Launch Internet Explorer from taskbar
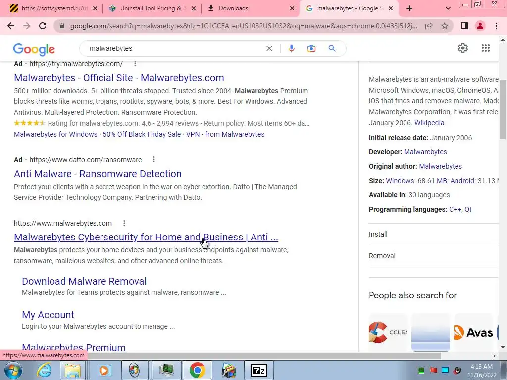This screenshot has height=380, width=507. pyautogui.click(x=44, y=370)
